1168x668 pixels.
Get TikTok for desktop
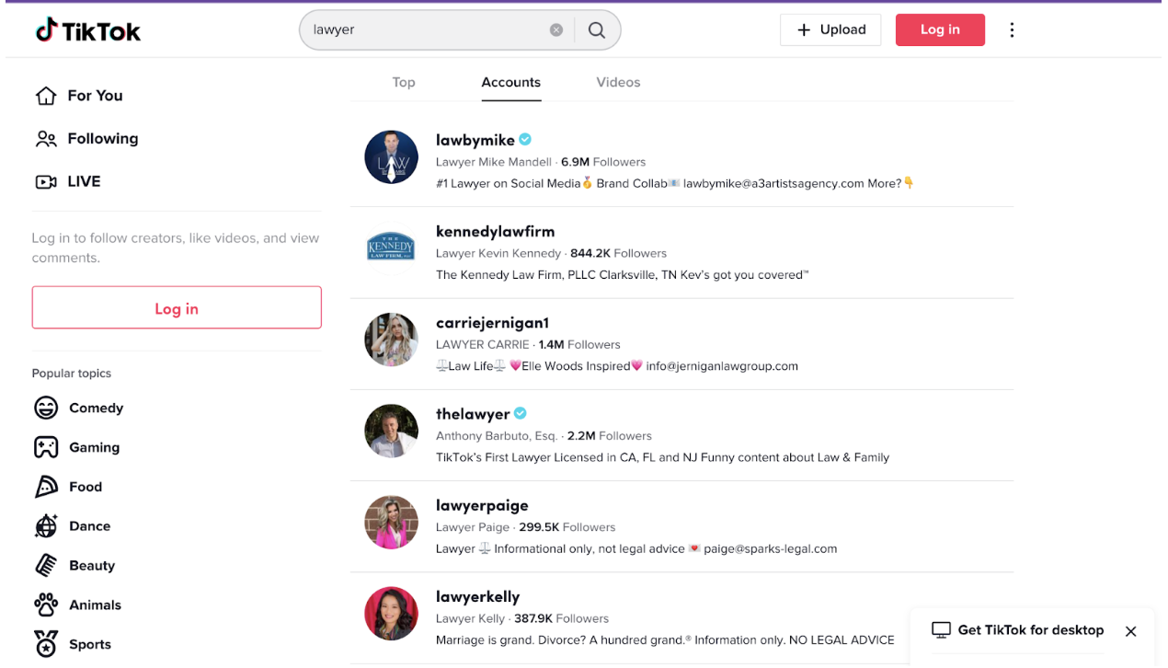click(1030, 630)
